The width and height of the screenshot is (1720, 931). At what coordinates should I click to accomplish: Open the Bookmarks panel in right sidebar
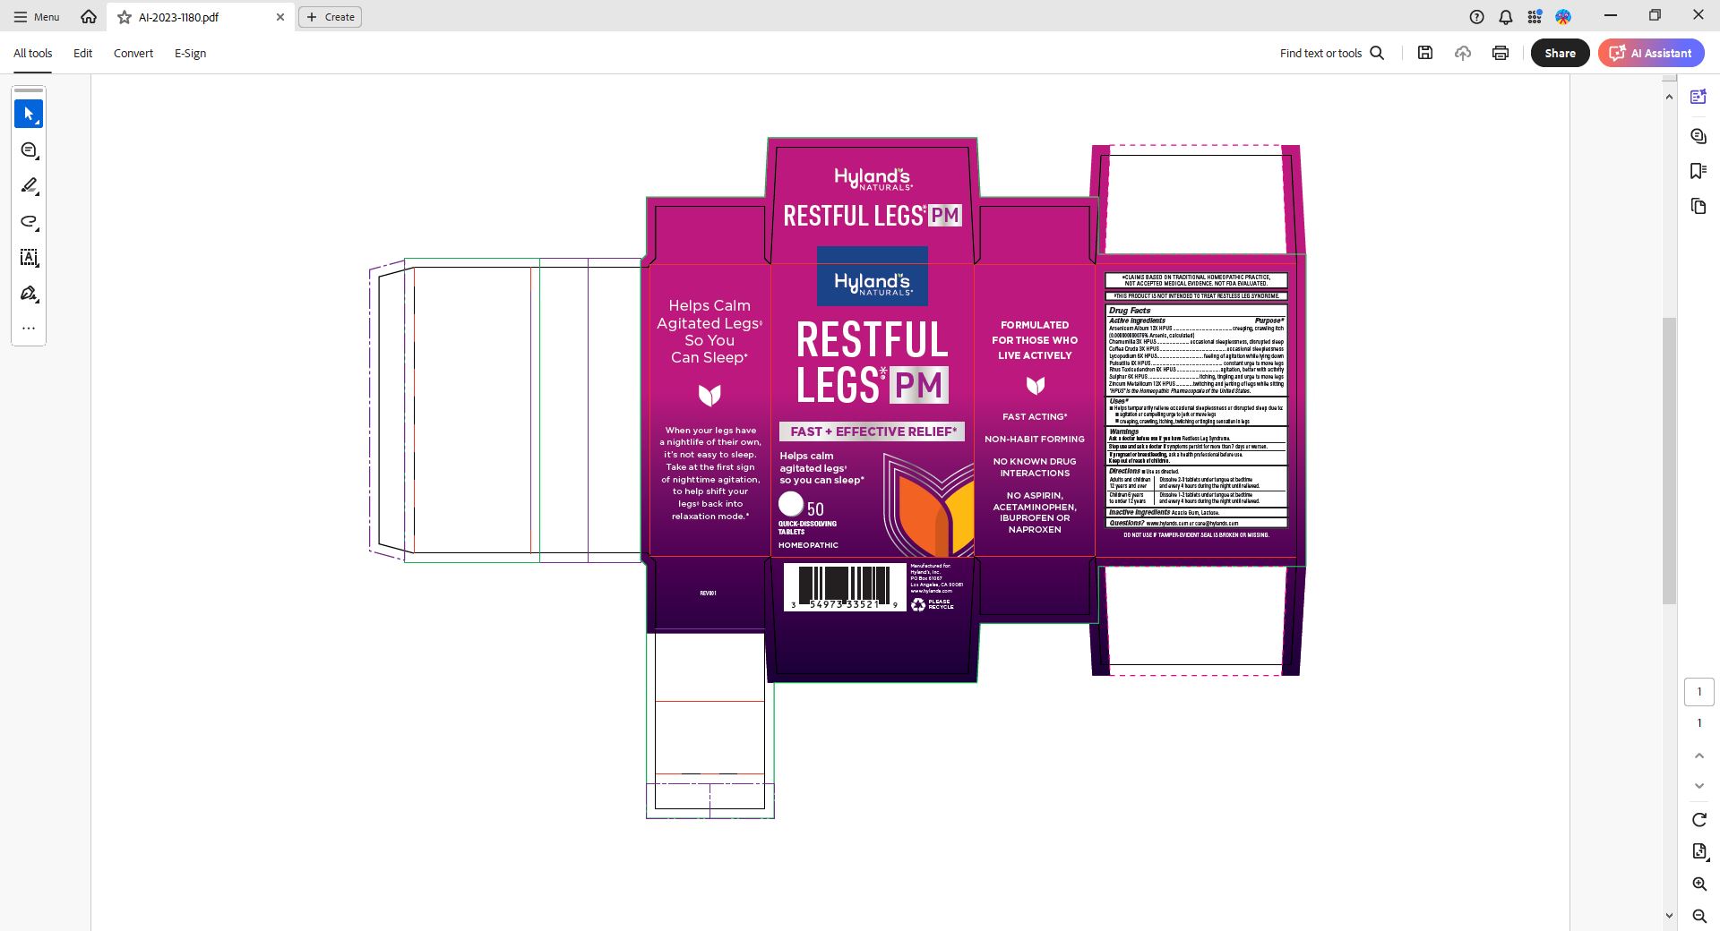pyautogui.click(x=1698, y=170)
